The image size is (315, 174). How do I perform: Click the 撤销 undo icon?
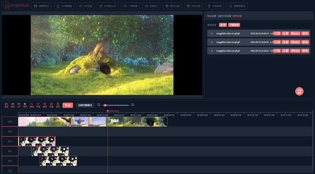point(31,105)
